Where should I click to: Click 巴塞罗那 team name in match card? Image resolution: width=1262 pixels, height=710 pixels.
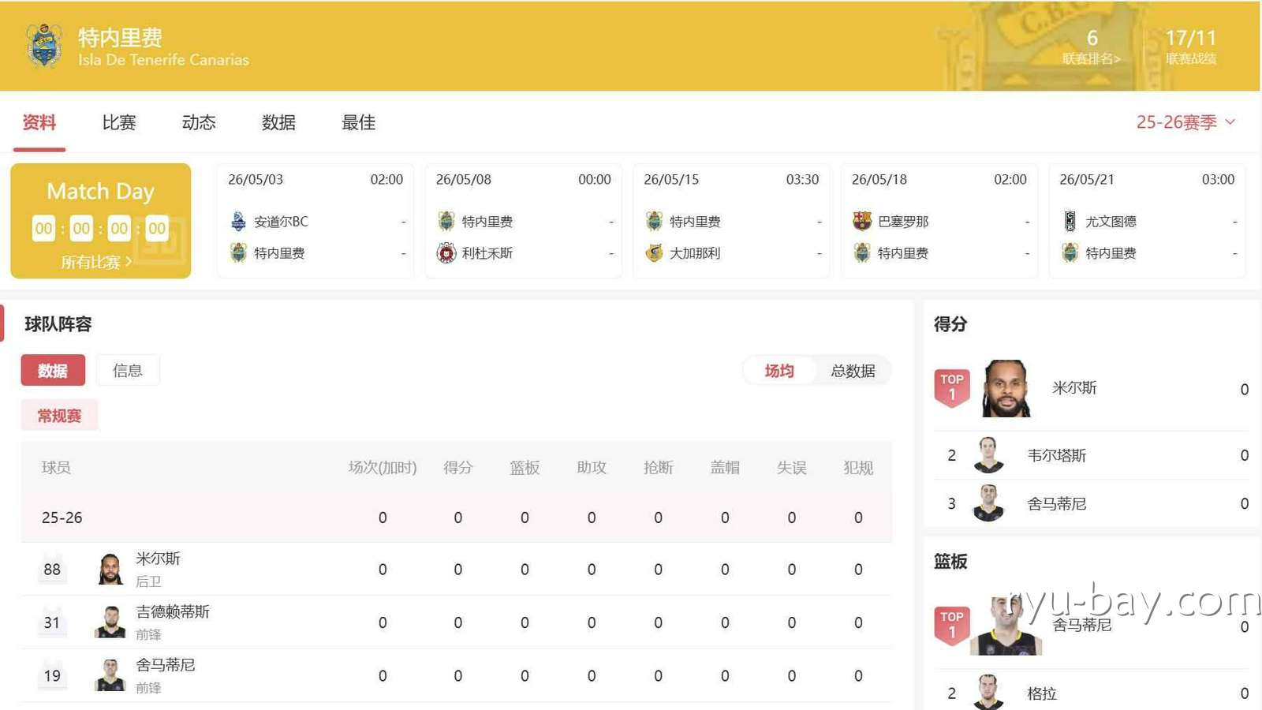point(903,222)
